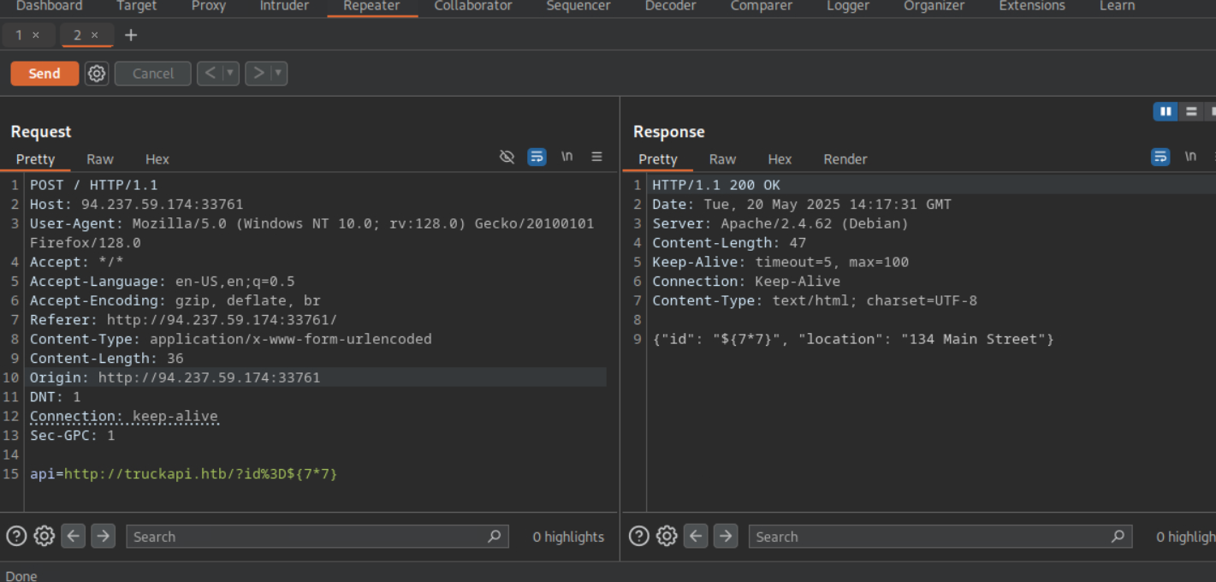Select side-by-side layout view icon
1216x582 pixels.
1165,111
